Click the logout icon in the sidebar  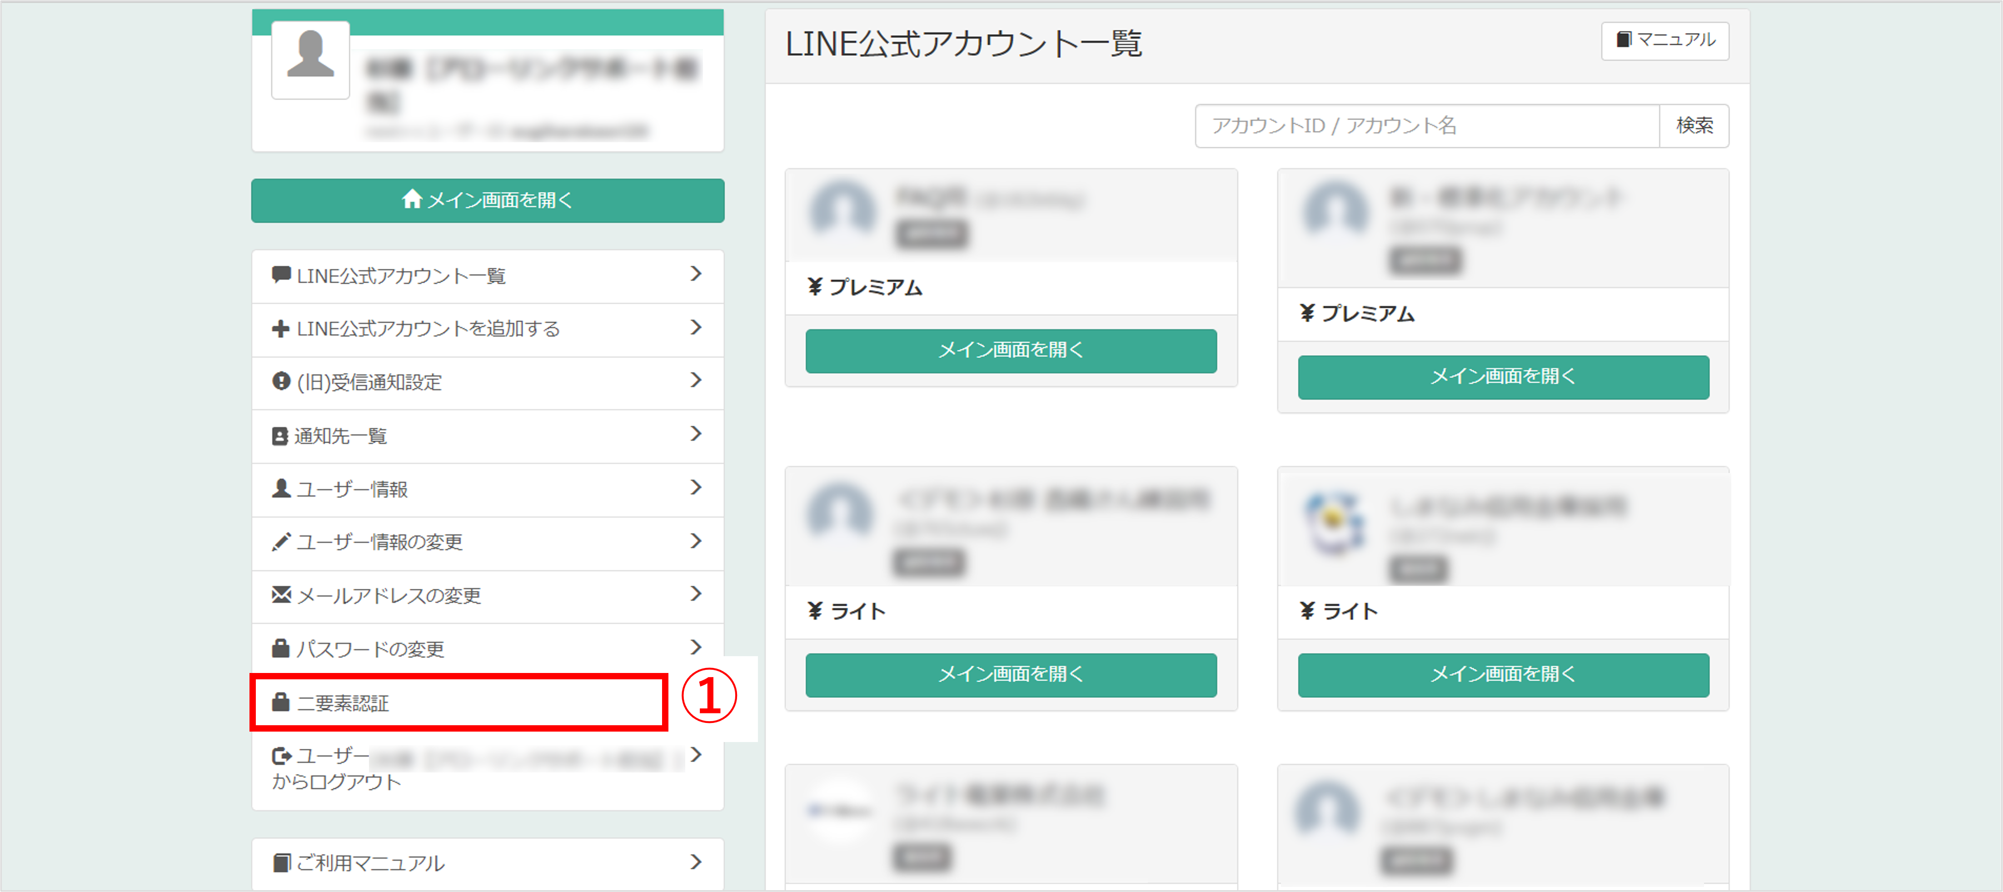click(281, 755)
